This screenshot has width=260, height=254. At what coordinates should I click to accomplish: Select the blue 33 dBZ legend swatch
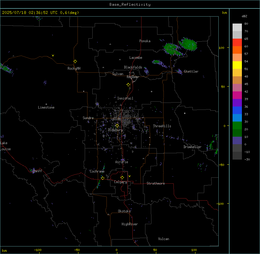237,110
